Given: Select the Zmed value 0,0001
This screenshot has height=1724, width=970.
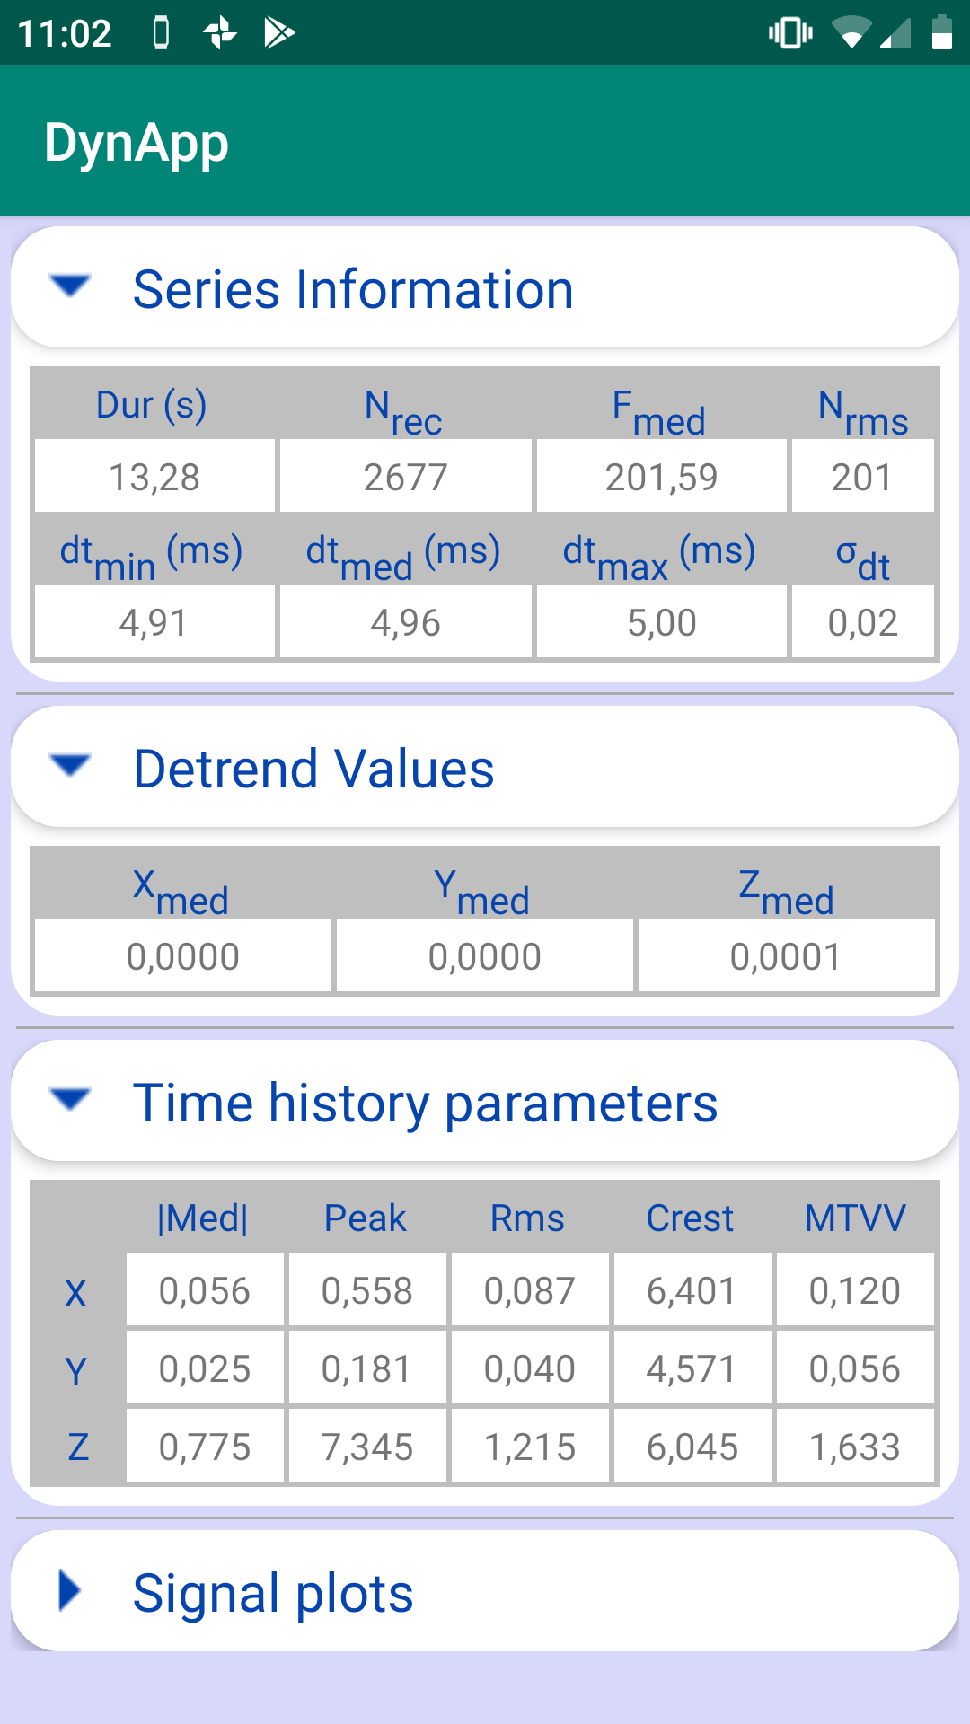Looking at the screenshot, I should pos(786,955).
